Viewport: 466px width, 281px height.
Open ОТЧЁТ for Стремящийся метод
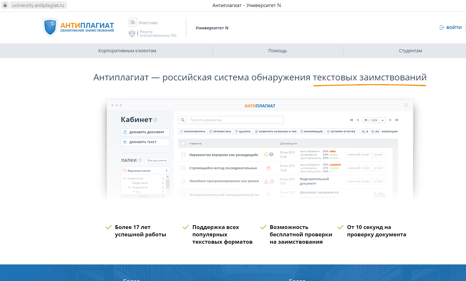click(379, 168)
